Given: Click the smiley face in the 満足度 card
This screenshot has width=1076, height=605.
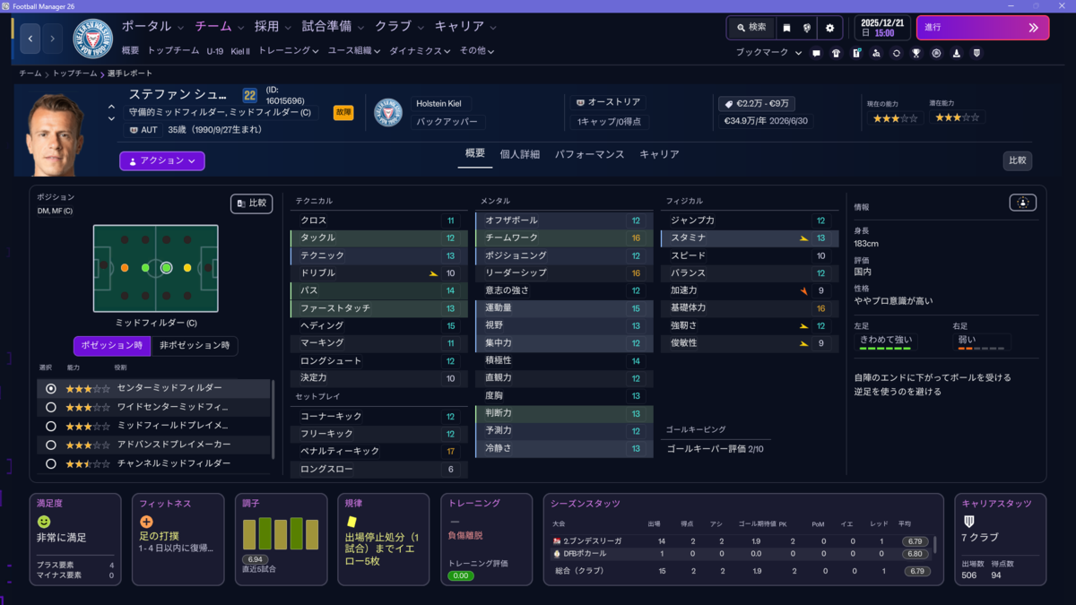Looking at the screenshot, I should (44, 522).
